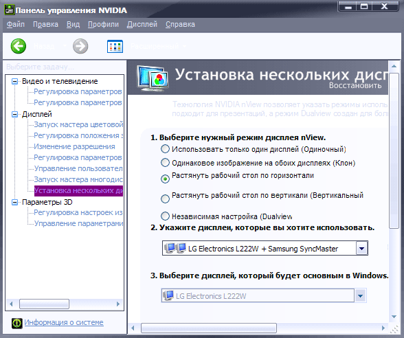Open Управление параметрами item
Image resolution: width=404 pixels, height=338 pixels.
(x=78, y=224)
